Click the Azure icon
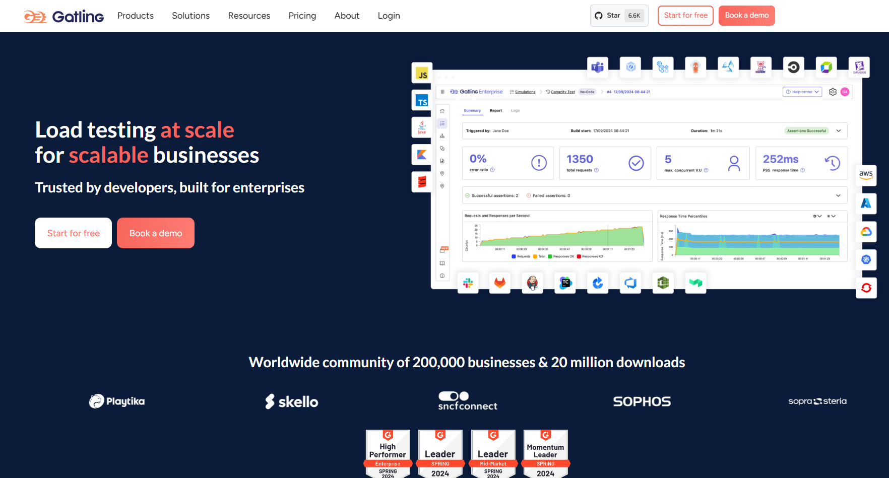 (866, 203)
